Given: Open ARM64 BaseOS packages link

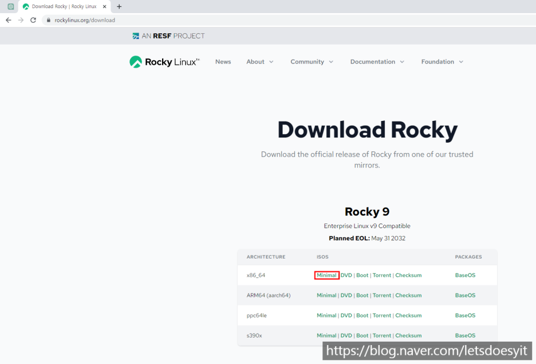Looking at the screenshot, I should (465, 296).
